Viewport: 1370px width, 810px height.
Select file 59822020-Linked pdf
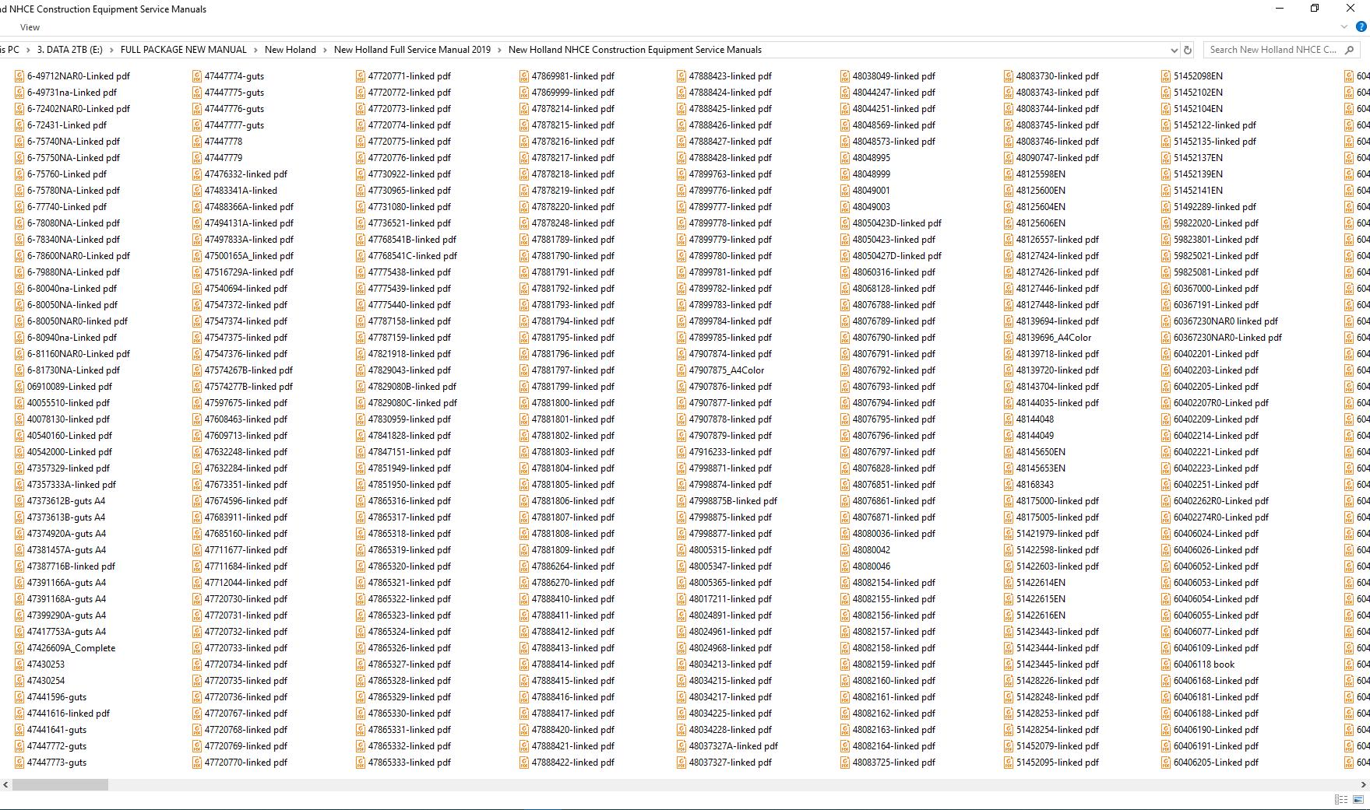pyautogui.click(x=1210, y=223)
